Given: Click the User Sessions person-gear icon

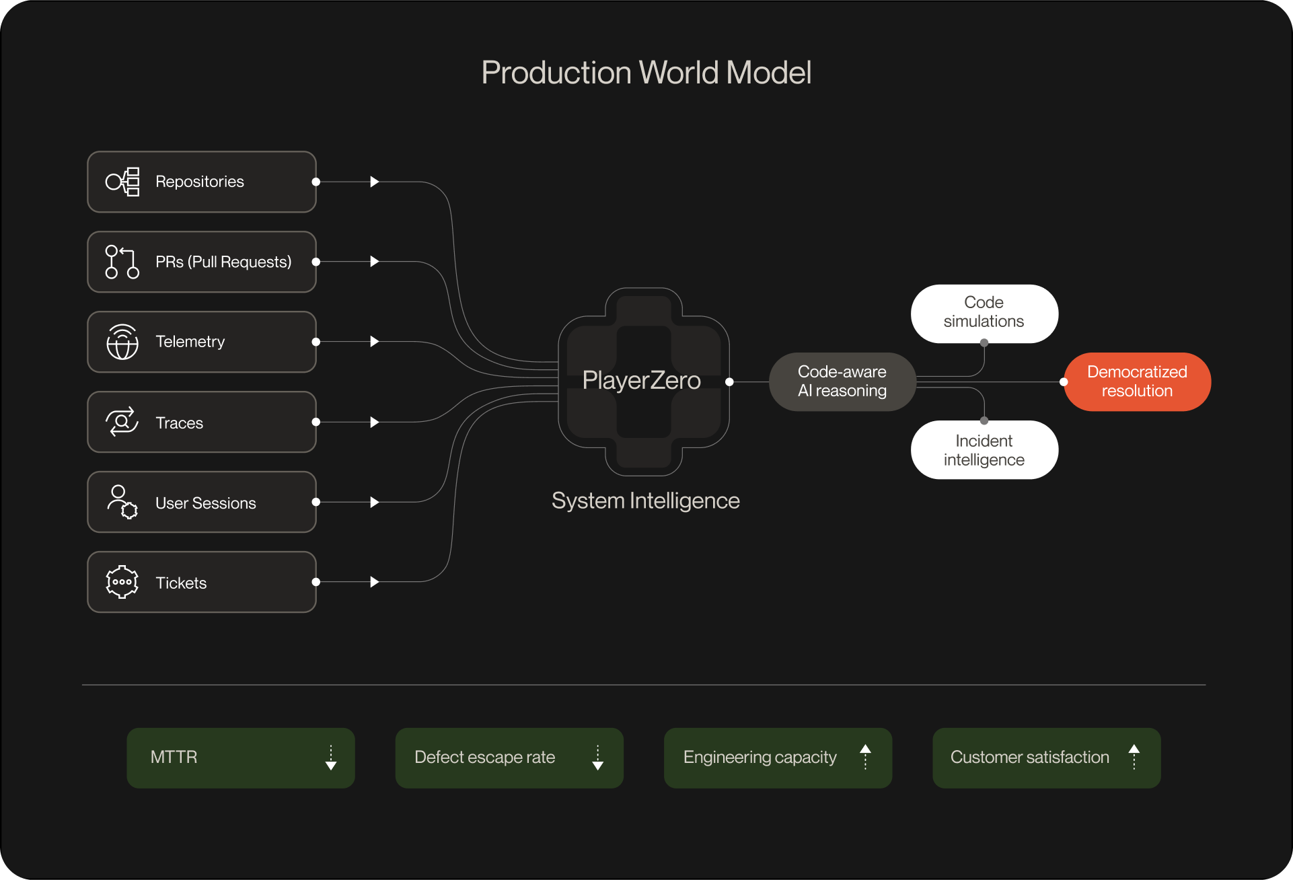Looking at the screenshot, I should pos(122,502).
